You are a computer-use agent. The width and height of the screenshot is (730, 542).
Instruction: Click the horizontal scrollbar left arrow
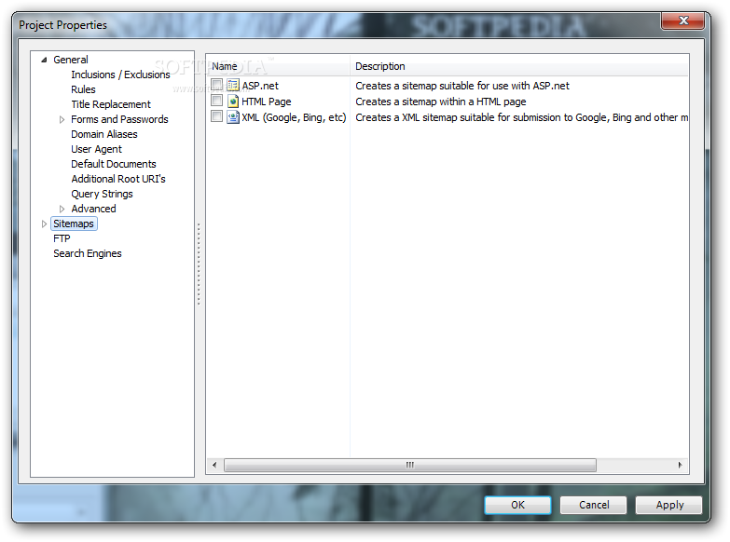pyautogui.click(x=214, y=465)
